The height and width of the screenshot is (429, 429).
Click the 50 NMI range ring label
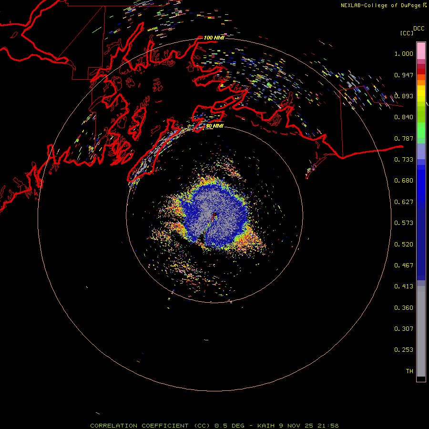pyautogui.click(x=214, y=126)
